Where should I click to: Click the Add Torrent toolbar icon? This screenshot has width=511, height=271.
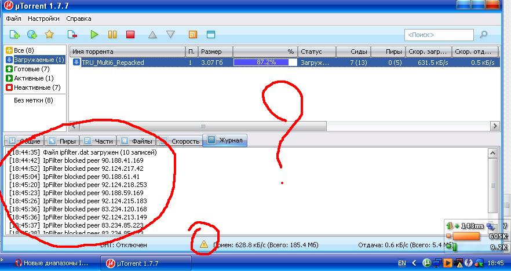click(14, 35)
